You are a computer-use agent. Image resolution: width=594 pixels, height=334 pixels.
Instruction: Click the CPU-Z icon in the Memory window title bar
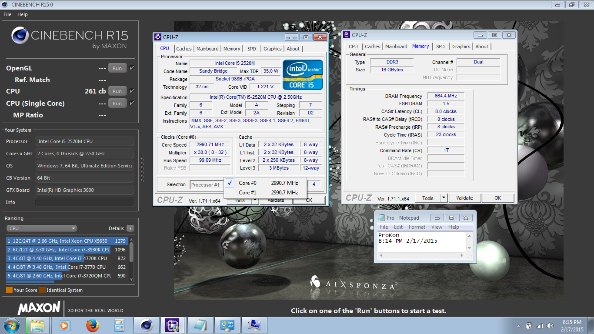(x=347, y=35)
